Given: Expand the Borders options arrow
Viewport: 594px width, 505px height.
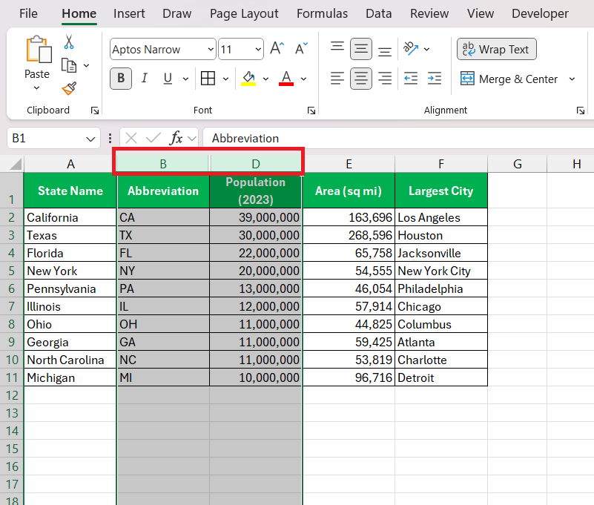Looking at the screenshot, I should coord(225,79).
